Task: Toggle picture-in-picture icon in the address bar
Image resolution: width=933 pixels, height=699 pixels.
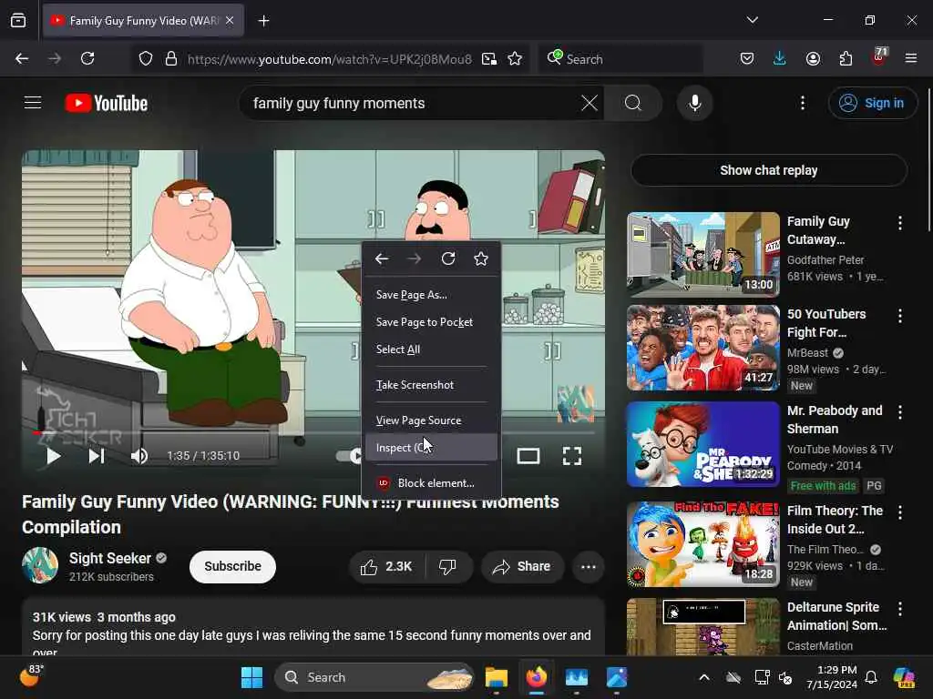Action: [489, 59]
